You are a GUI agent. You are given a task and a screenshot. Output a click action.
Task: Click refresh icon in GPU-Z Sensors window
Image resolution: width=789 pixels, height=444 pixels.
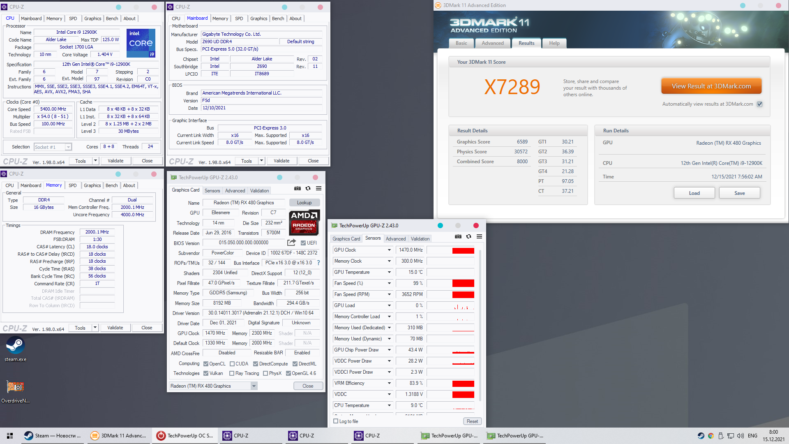click(x=468, y=236)
